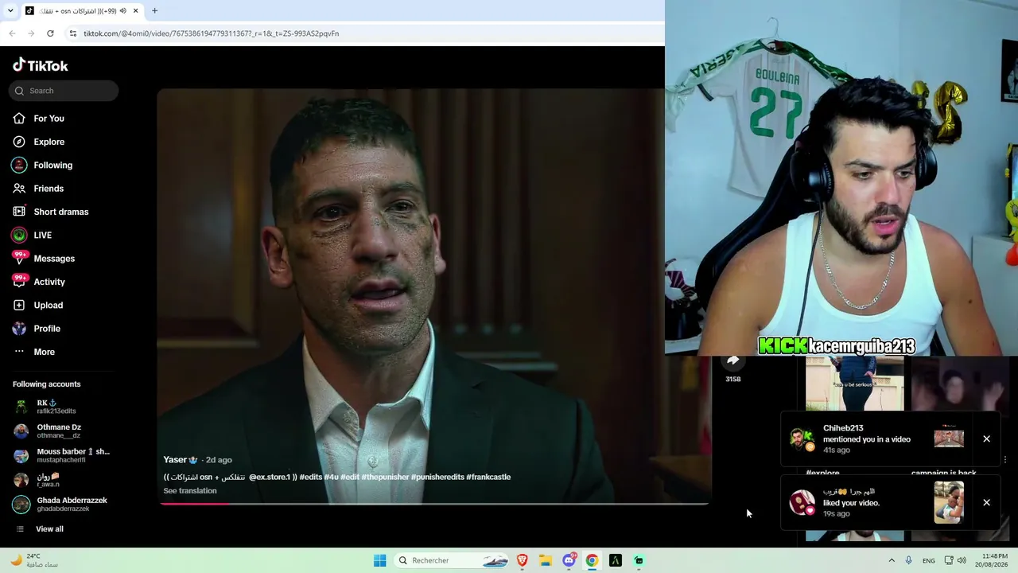Open the LIVE section
Viewport: 1018px width, 573px height.
coord(42,235)
